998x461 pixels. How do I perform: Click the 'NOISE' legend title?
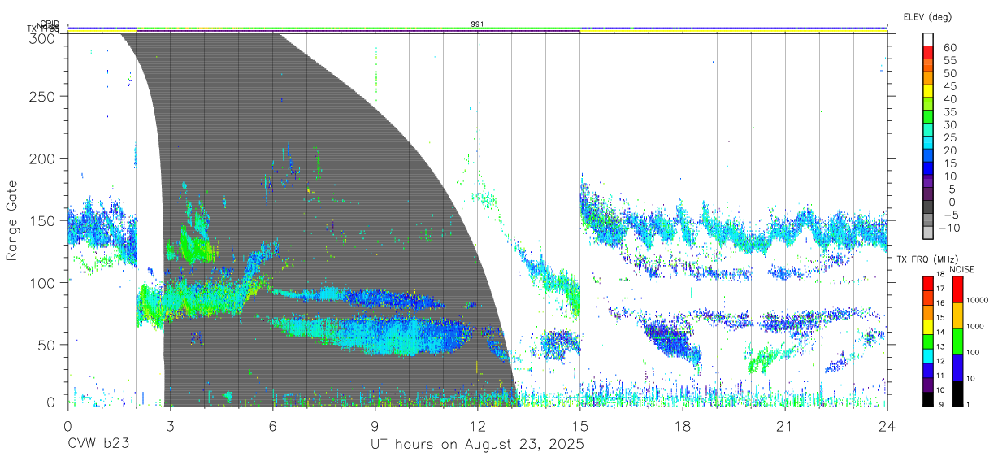click(962, 269)
